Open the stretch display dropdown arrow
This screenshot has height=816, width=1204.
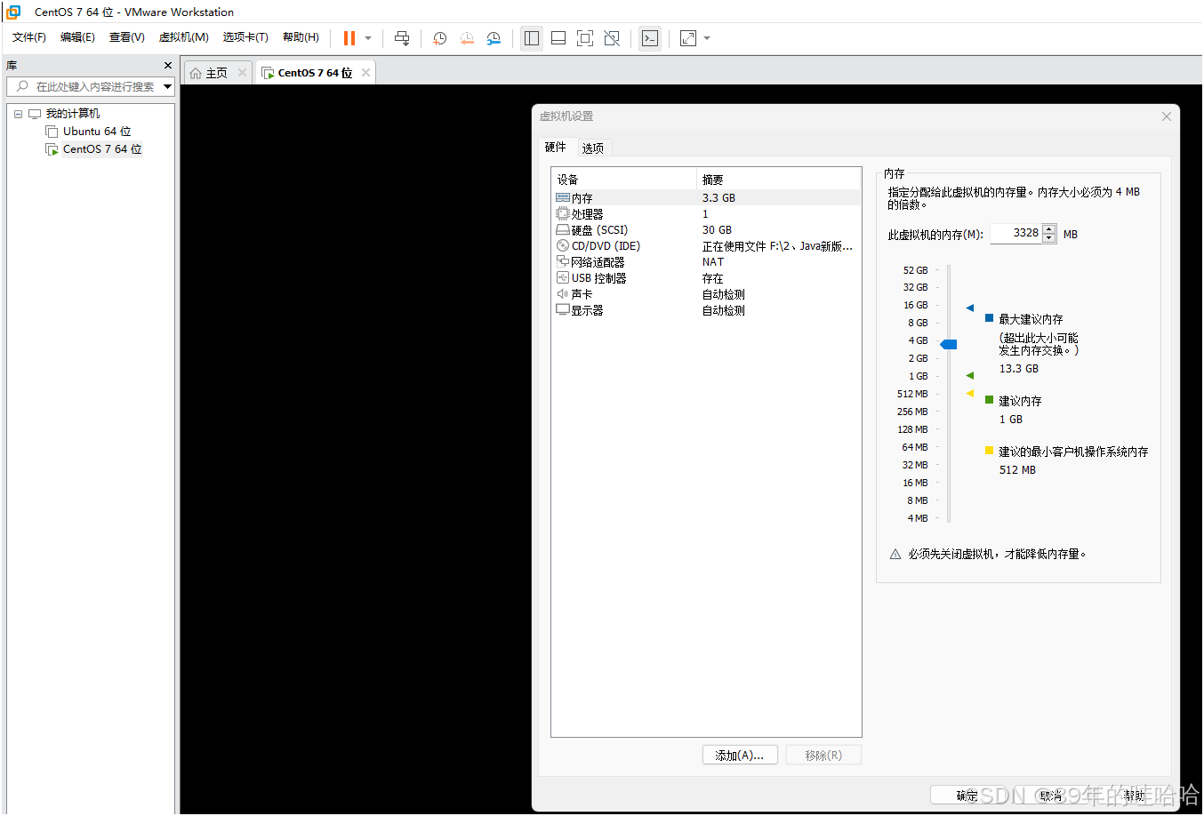707,38
